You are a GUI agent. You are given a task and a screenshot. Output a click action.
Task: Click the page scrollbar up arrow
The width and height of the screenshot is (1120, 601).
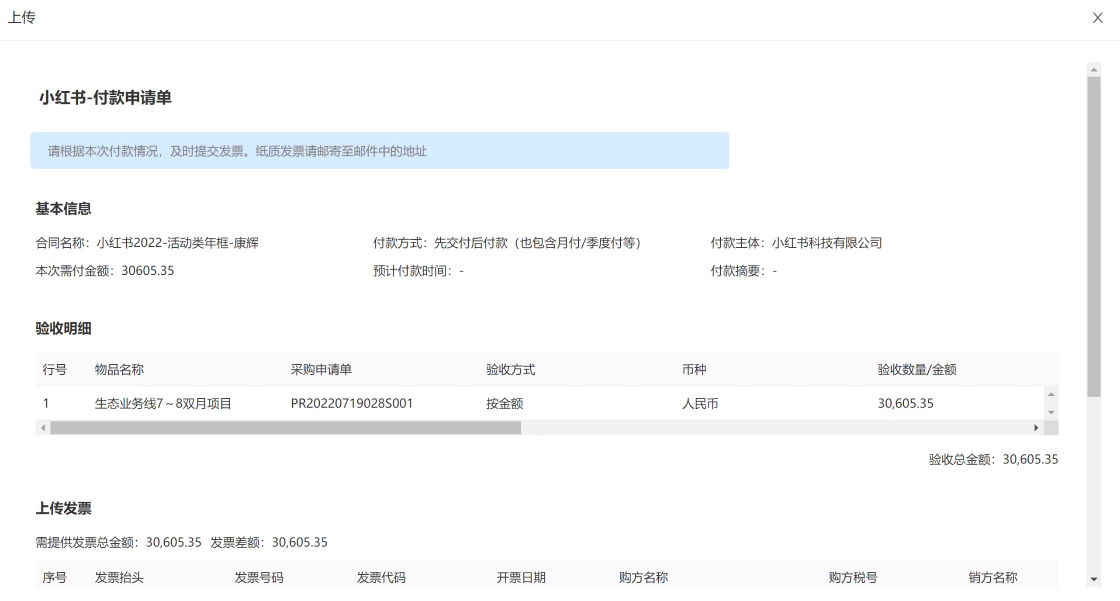click(x=1094, y=70)
